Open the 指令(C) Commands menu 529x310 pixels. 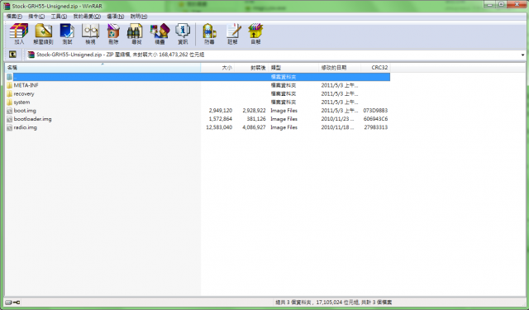[x=36, y=17]
